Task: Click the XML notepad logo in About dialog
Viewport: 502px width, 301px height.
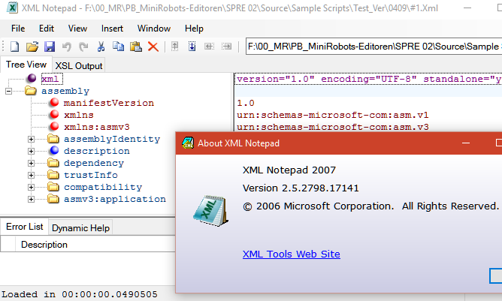Action: click(x=210, y=210)
